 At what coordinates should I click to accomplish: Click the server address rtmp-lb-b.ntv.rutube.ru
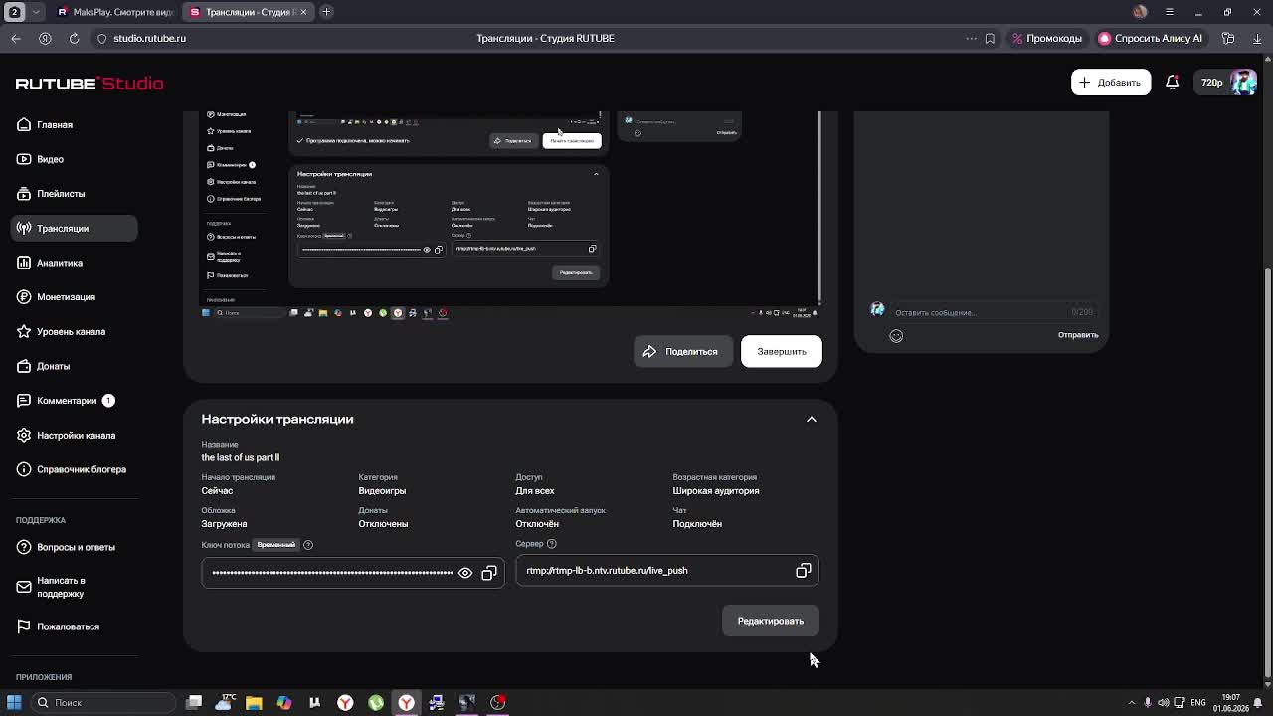click(608, 571)
